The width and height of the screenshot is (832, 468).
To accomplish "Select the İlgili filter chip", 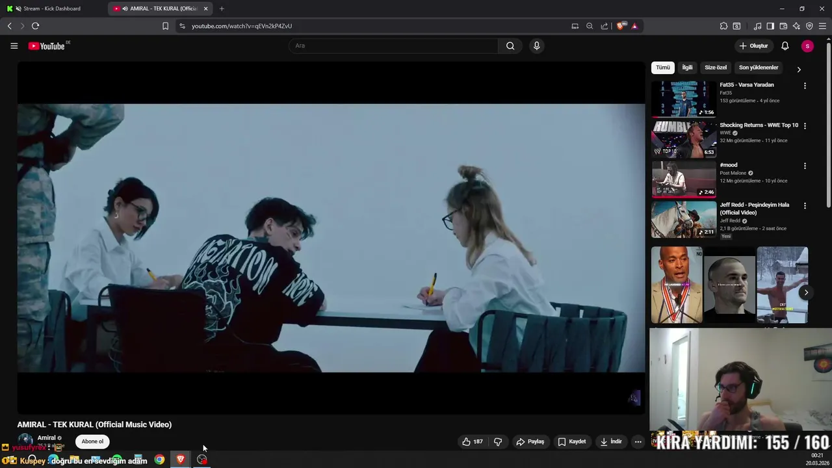I will (x=687, y=68).
